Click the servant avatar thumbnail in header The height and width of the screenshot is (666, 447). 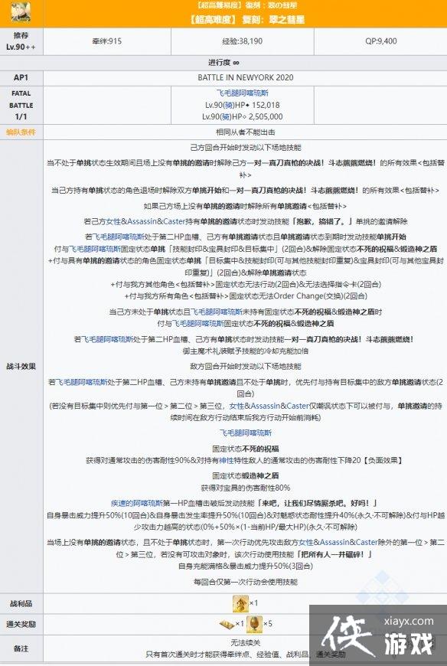[x=21, y=13]
